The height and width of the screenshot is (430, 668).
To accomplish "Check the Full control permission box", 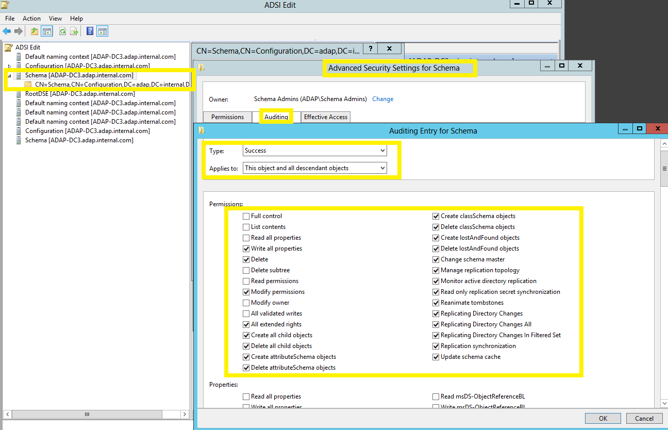I will pyautogui.click(x=246, y=216).
